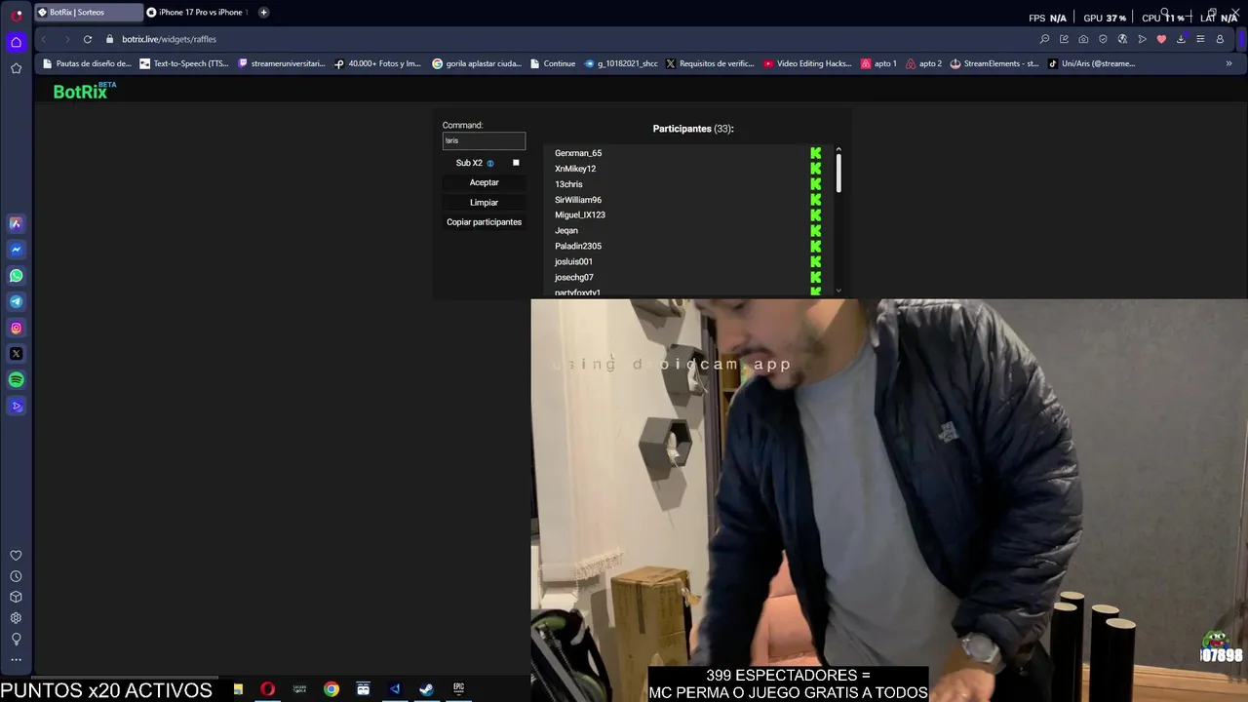Image resolution: width=1248 pixels, height=702 pixels.
Task: Open Google Chrome from the taskbar
Action: coord(331,689)
